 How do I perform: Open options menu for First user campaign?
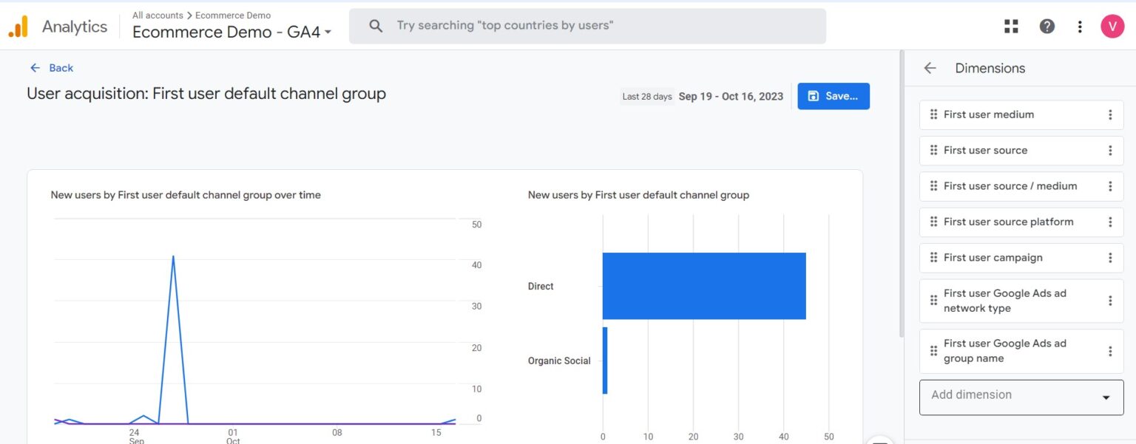[x=1109, y=258]
